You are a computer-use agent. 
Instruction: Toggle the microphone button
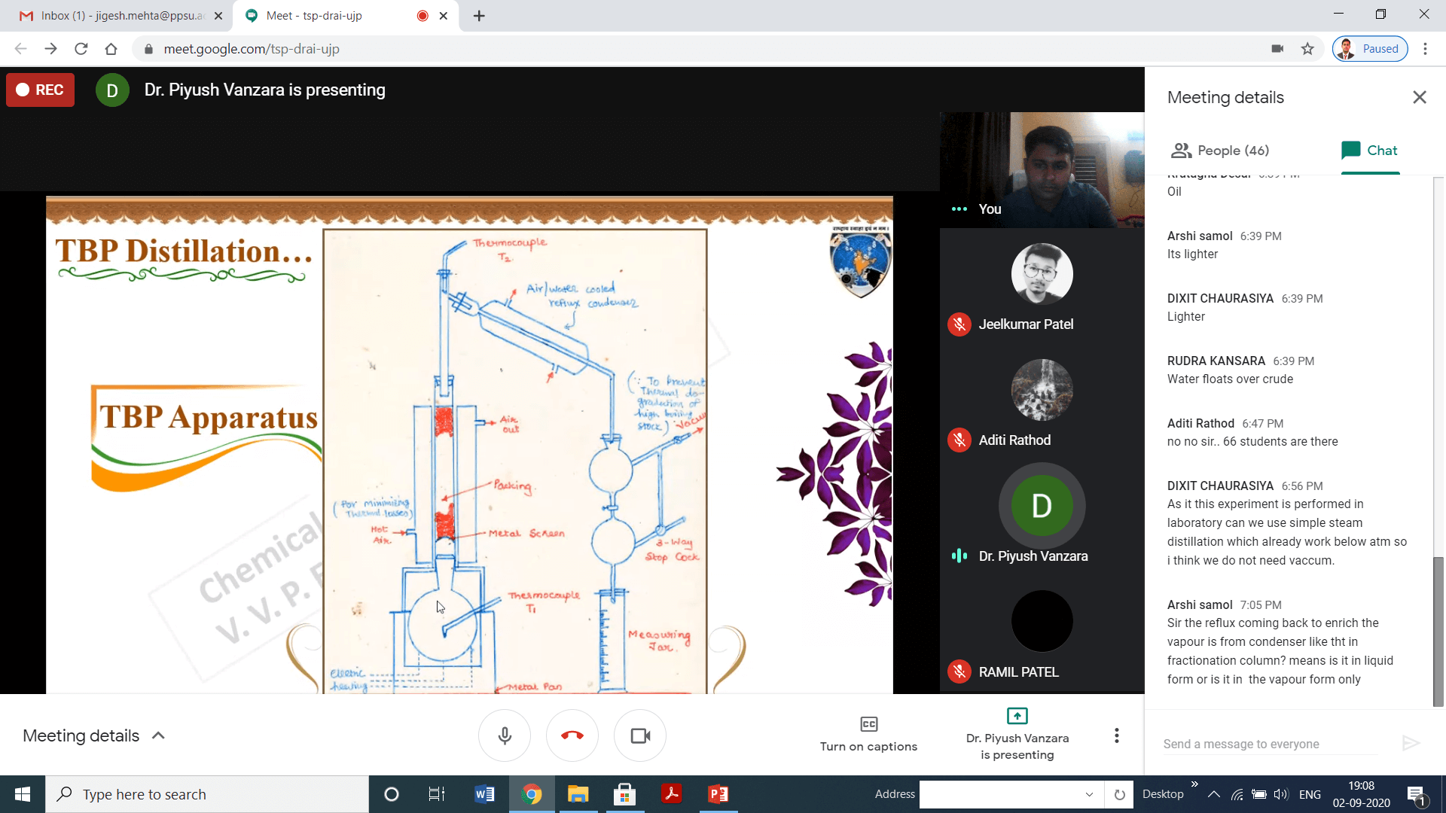click(x=505, y=735)
